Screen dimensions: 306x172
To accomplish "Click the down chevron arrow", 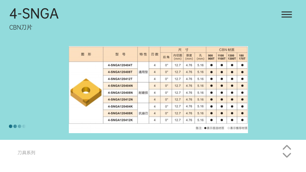I will click(x=287, y=155).
